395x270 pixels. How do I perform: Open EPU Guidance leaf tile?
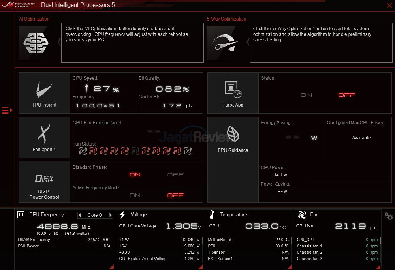(x=233, y=137)
